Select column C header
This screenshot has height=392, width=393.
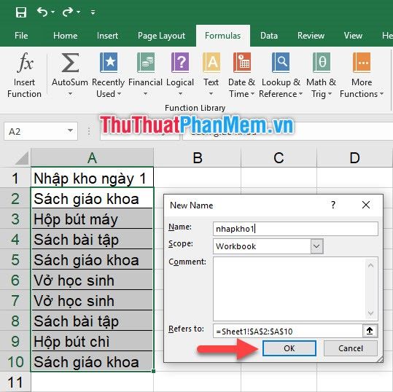pos(279,158)
